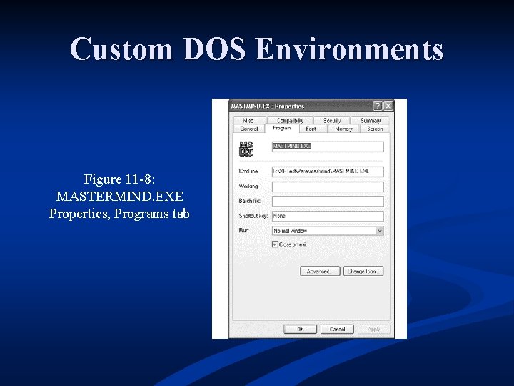The height and width of the screenshot is (386, 514).
Task: Focus the Cmd line input field
Action: click(x=328, y=172)
